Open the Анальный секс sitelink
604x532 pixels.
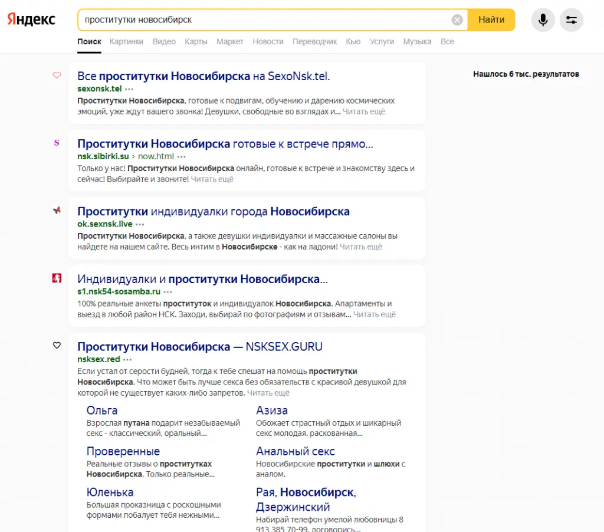(x=296, y=451)
